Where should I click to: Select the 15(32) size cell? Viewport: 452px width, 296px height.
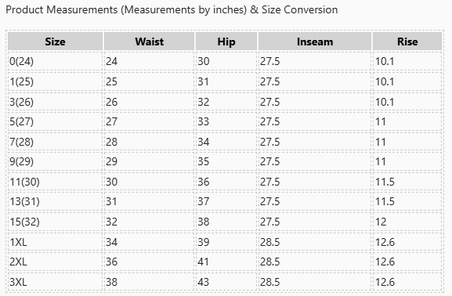55,222
